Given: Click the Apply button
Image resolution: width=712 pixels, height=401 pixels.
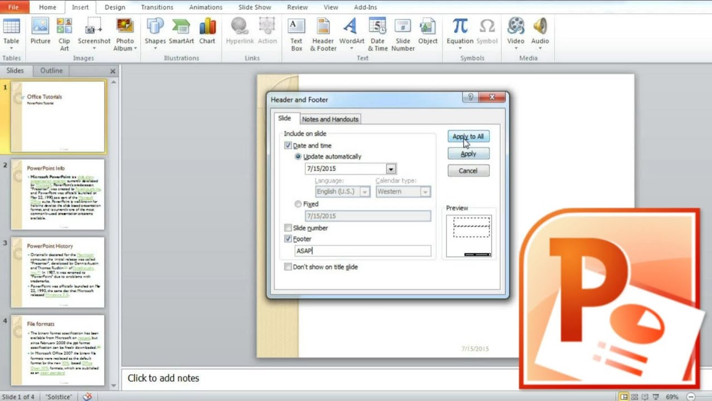Looking at the screenshot, I should click(468, 154).
